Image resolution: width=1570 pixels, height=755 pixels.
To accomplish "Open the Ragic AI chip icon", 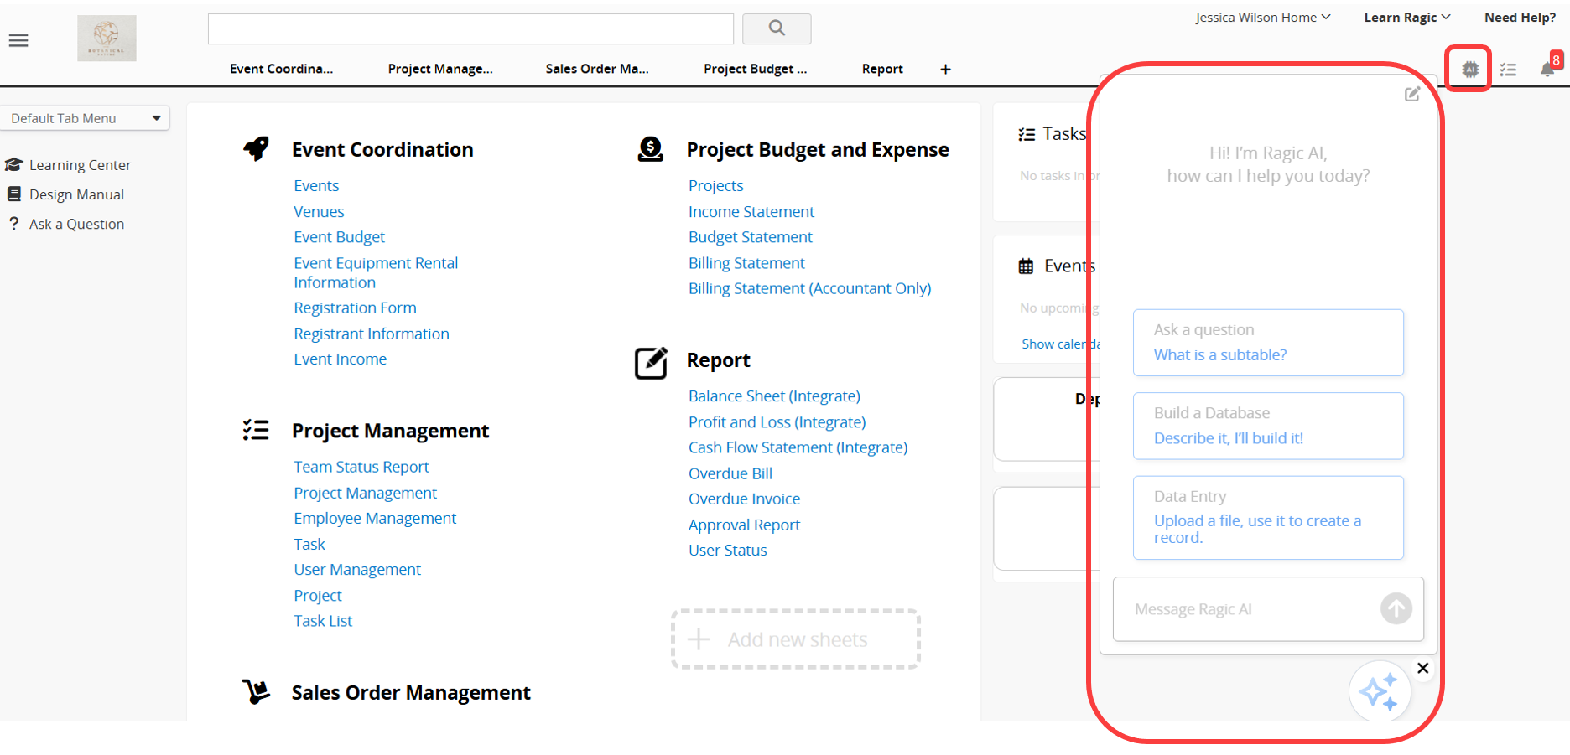I will tap(1469, 70).
